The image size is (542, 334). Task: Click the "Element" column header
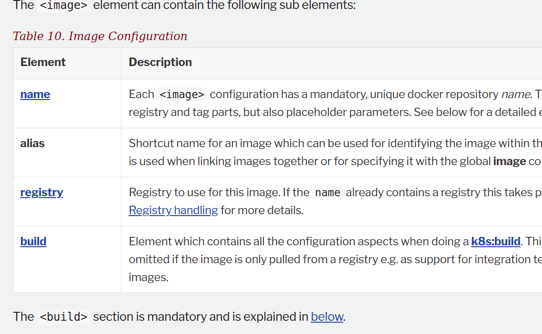43,62
